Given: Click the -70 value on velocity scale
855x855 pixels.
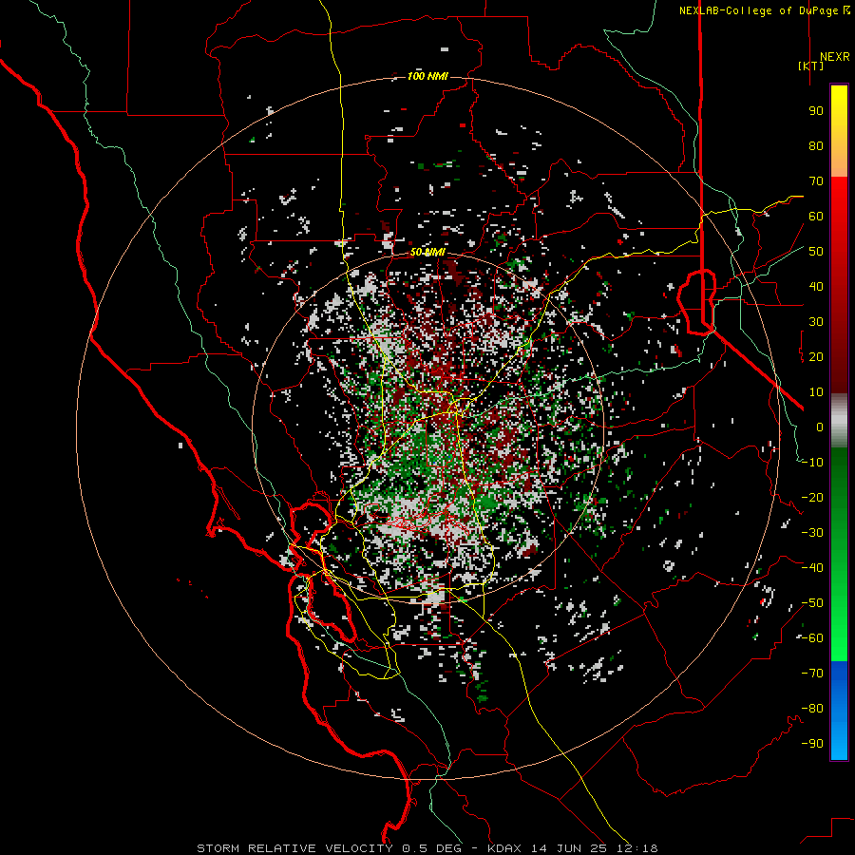Looking at the screenshot, I should (x=812, y=674).
